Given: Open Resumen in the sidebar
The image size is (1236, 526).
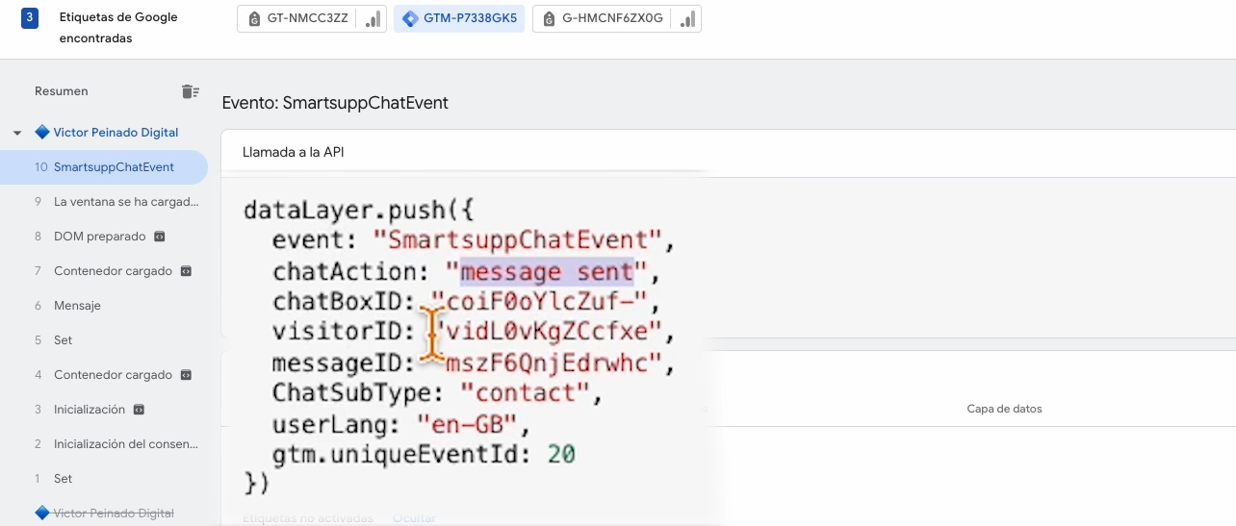Looking at the screenshot, I should tap(62, 91).
